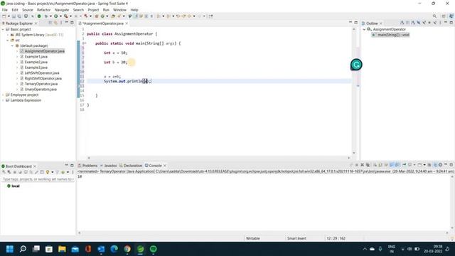Viewport: 455px width, 256px height.
Task: Click the Run Last Tool icon
Action: point(66,16)
